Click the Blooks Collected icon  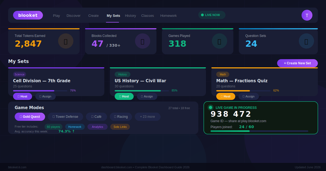click(x=143, y=41)
